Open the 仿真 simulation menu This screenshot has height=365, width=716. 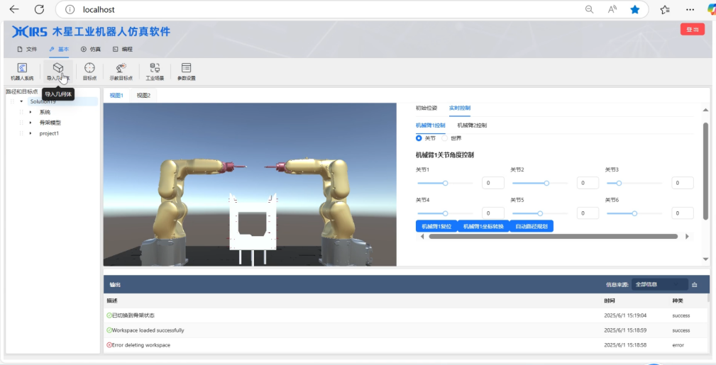[91, 50]
